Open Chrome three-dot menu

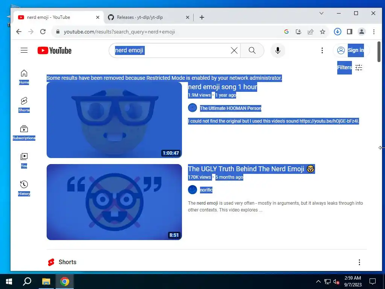(374, 32)
